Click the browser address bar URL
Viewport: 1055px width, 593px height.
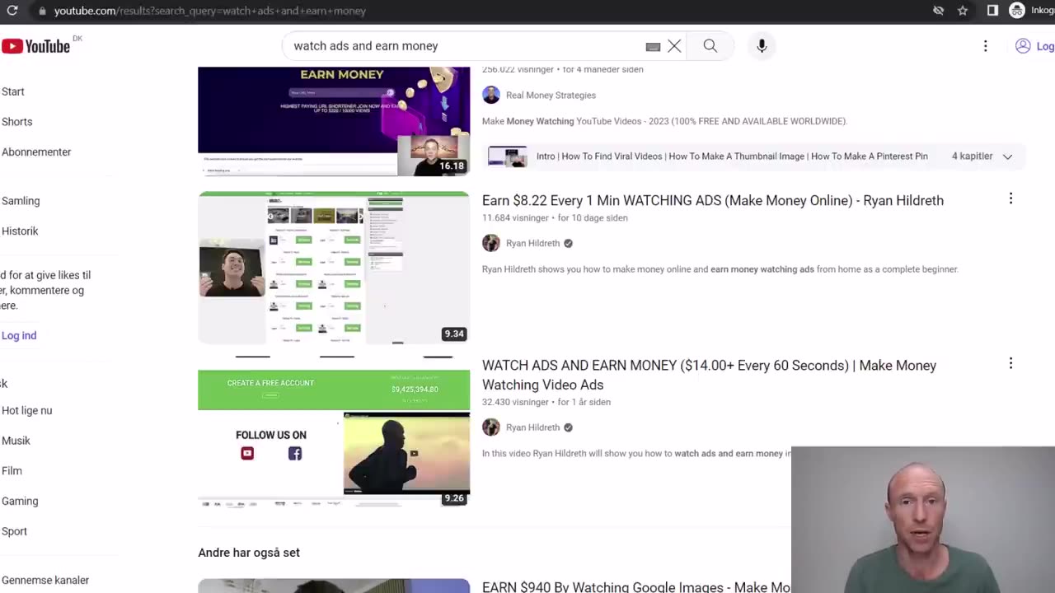210,11
